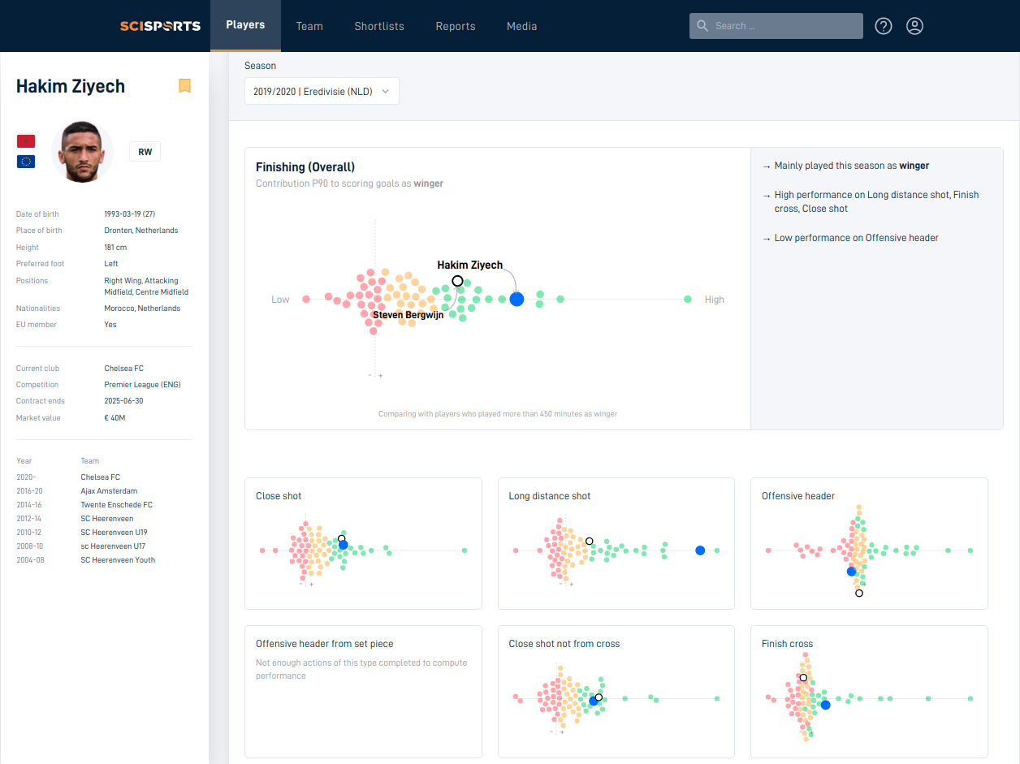Click the Hakim Ziyech name heading
This screenshot has width=1020, height=764.
71,86
